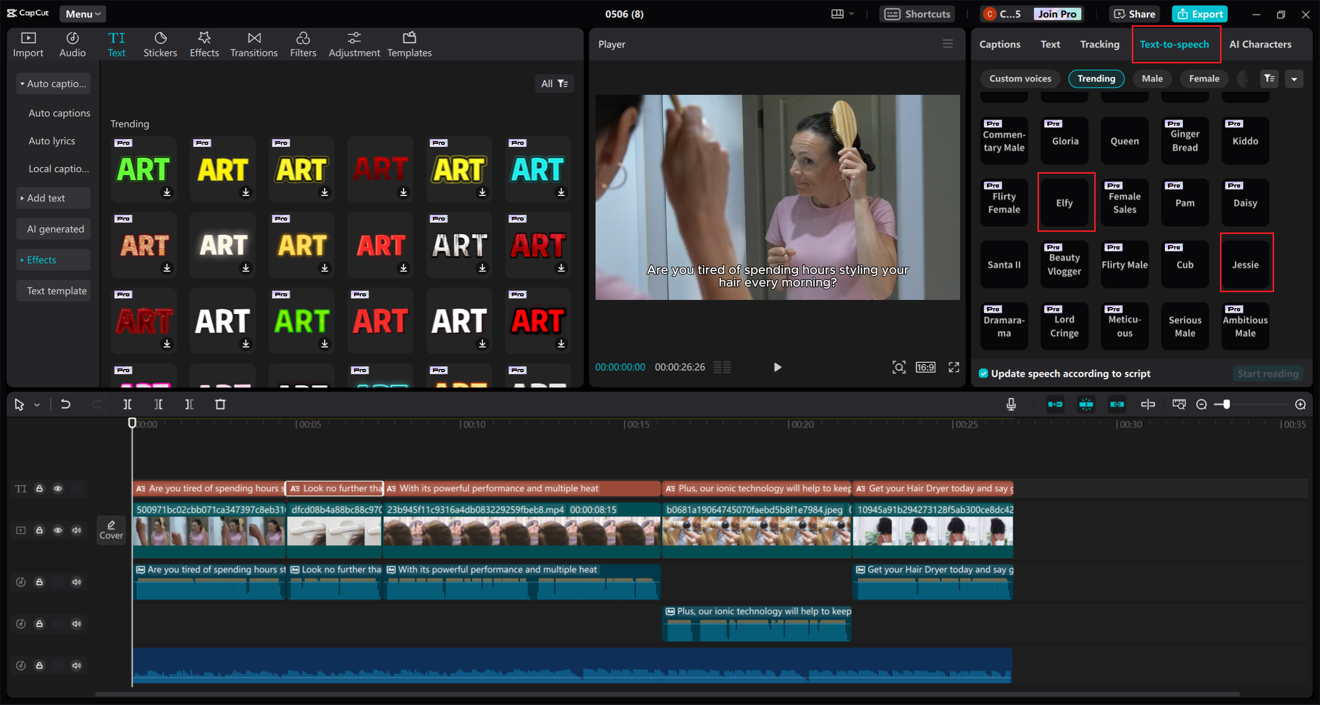
Task: Click the zoom in timeline plus icon
Action: 1300,405
